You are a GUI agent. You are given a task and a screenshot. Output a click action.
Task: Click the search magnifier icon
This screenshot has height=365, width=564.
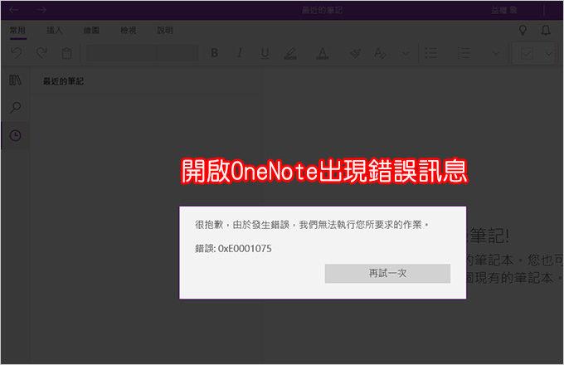tap(15, 107)
